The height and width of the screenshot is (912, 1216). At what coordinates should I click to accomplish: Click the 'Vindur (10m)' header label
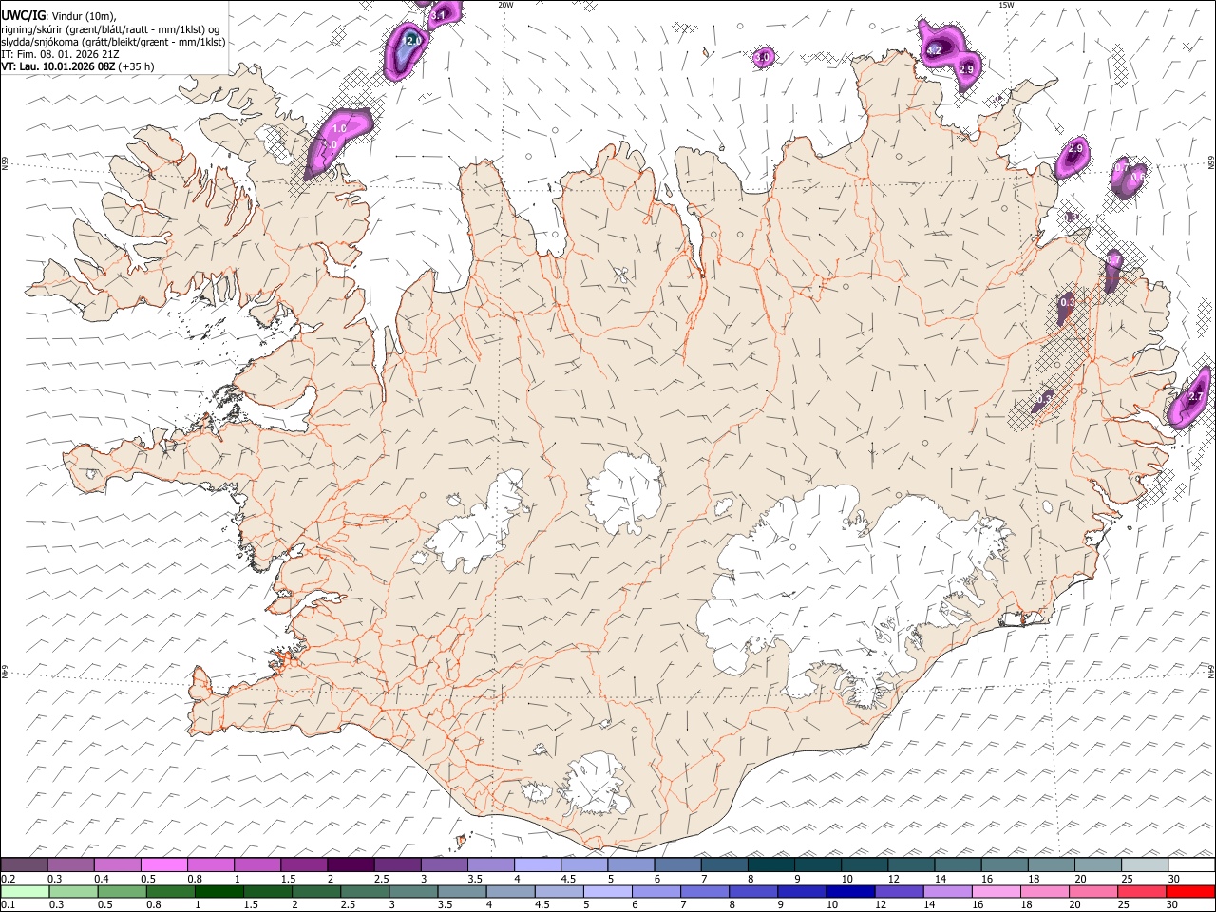click(84, 15)
